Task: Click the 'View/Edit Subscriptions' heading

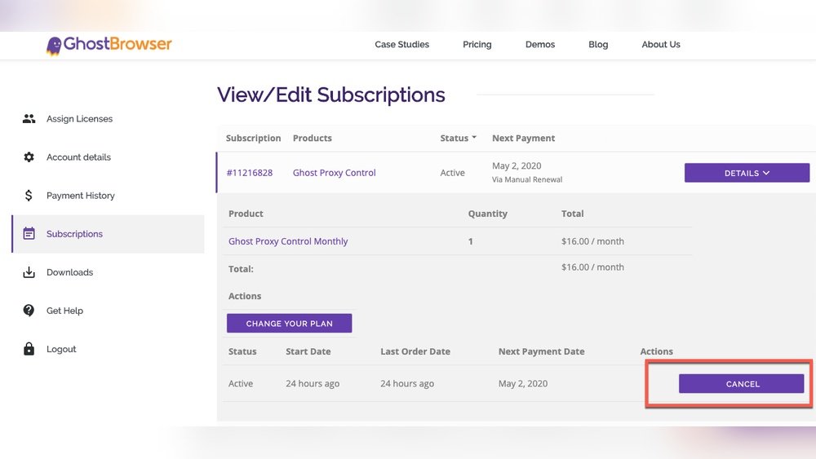Action: 331,95
